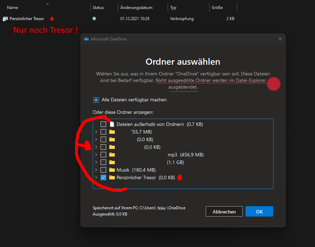This screenshot has width=315, height=247.
Task: Click the shortcut icon of Persönlicher Tresor in Explorer
Action: point(5,19)
